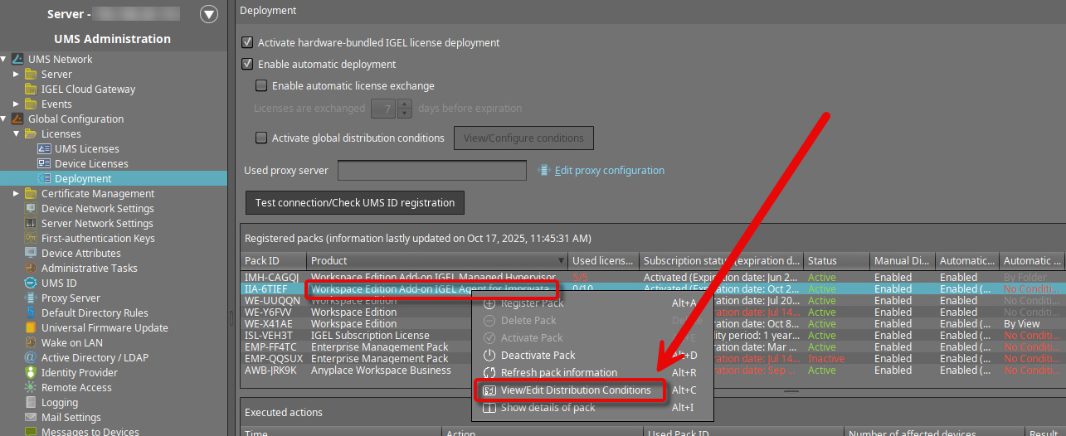Open the Mail Settings envelope icon
This screenshot has width=1066, height=436.
point(32,418)
